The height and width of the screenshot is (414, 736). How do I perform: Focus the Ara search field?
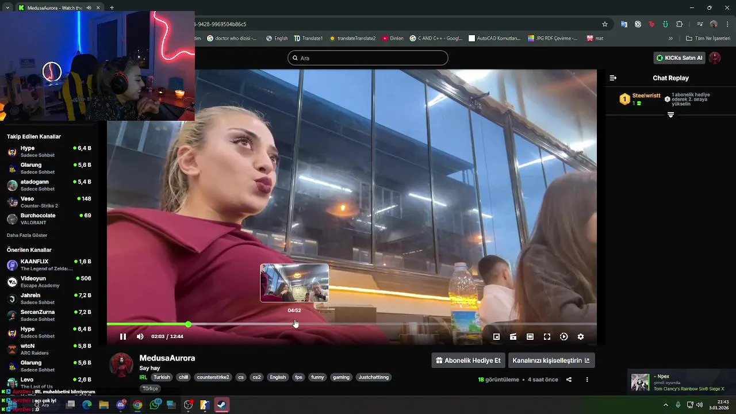click(368, 57)
